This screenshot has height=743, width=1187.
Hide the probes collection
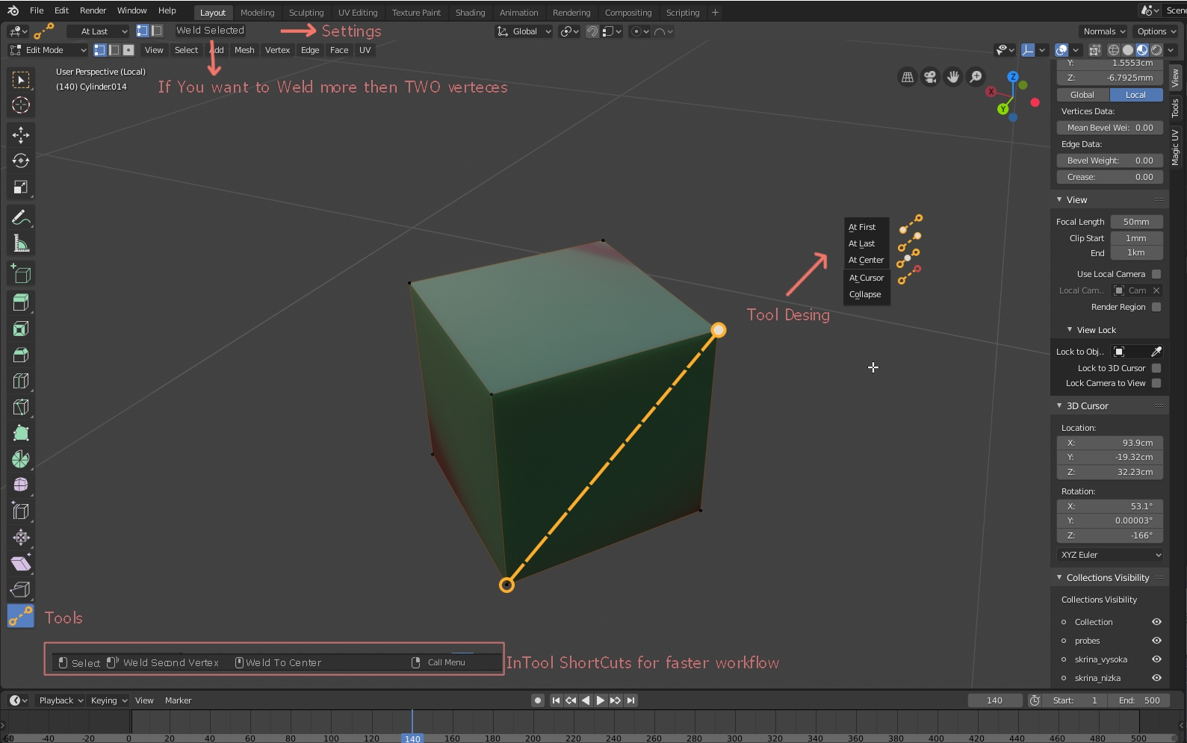tap(1156, 641)
